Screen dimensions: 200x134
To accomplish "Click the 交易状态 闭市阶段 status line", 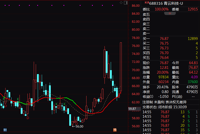I will (x=164, y=107).
